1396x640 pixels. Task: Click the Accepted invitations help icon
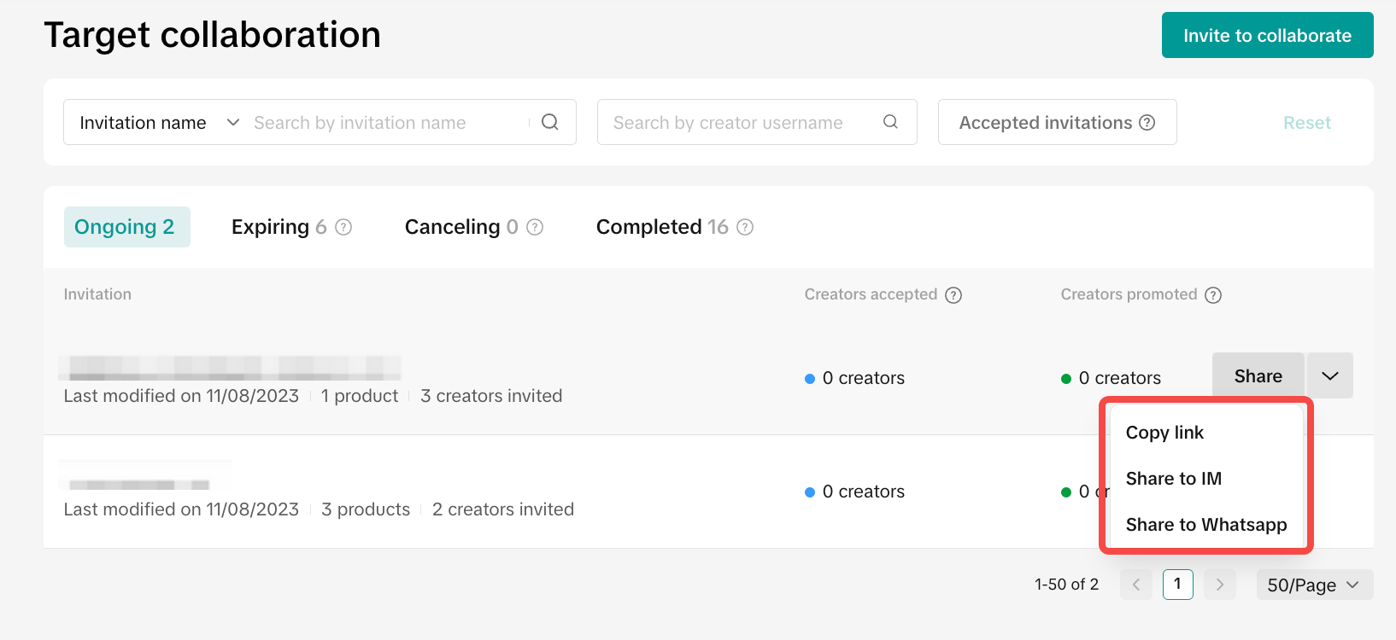tap(1147, 123)
